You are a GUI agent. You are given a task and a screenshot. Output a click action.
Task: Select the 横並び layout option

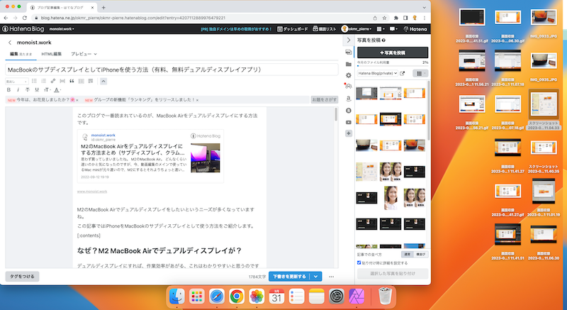(x=421, y=254)
